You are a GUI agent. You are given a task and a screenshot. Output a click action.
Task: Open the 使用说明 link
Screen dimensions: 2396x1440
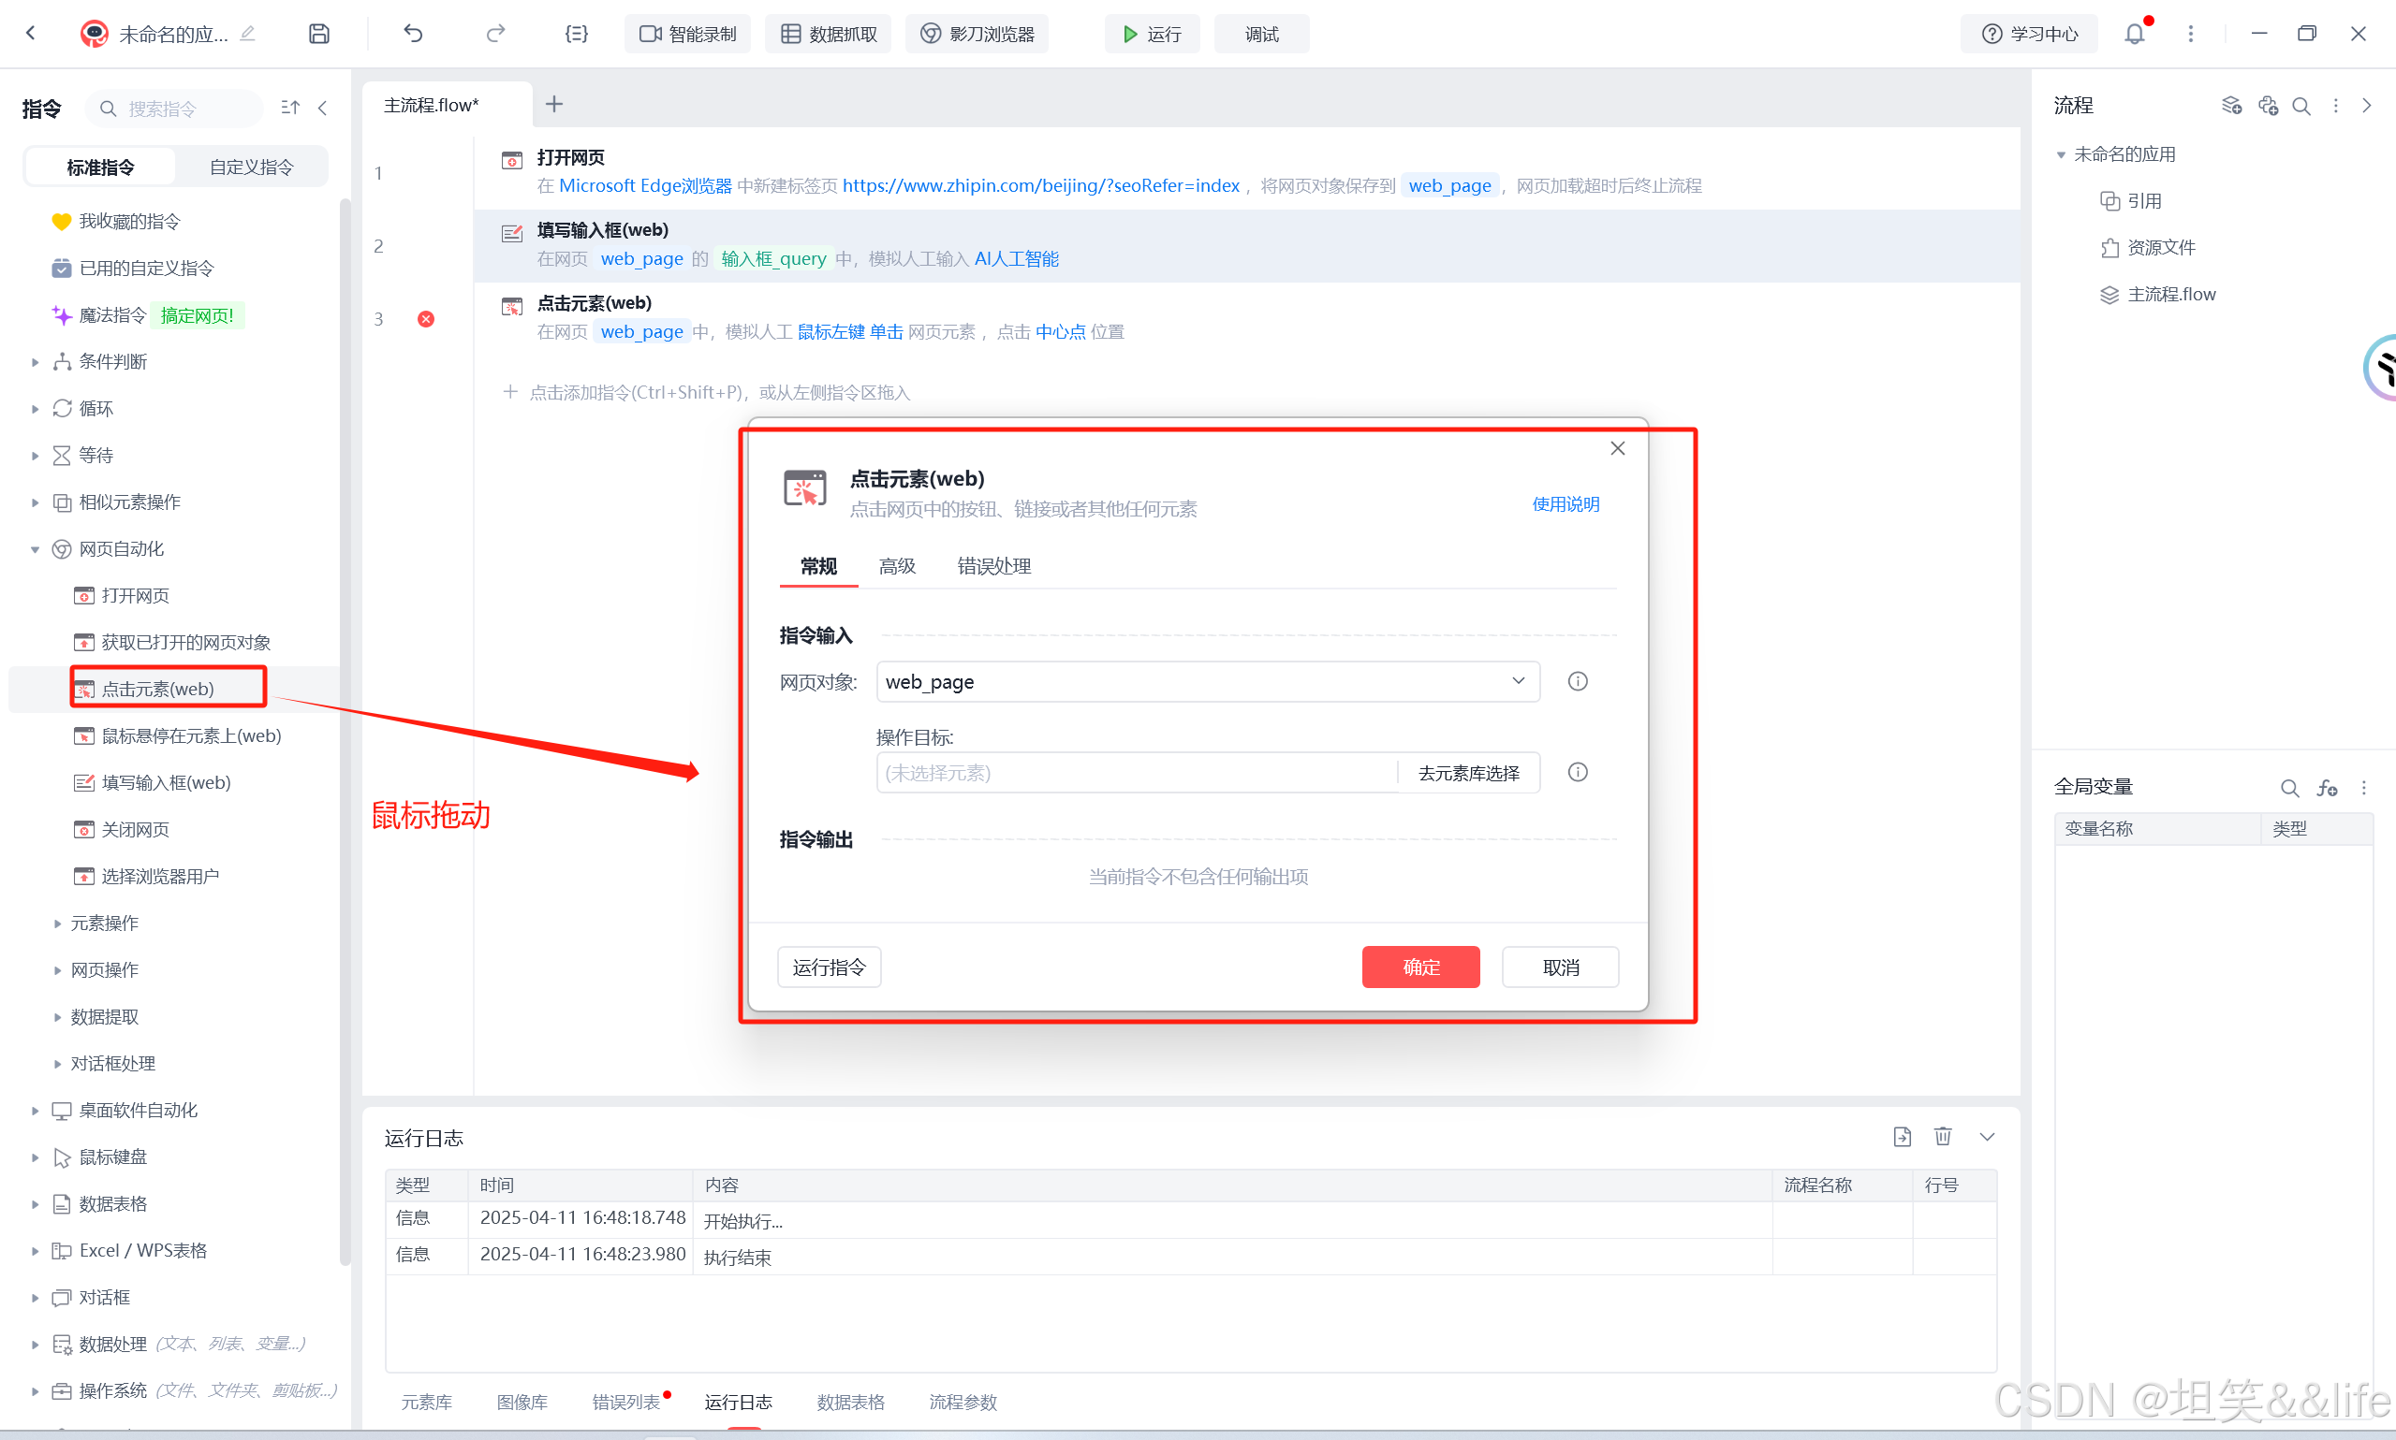1565,503
